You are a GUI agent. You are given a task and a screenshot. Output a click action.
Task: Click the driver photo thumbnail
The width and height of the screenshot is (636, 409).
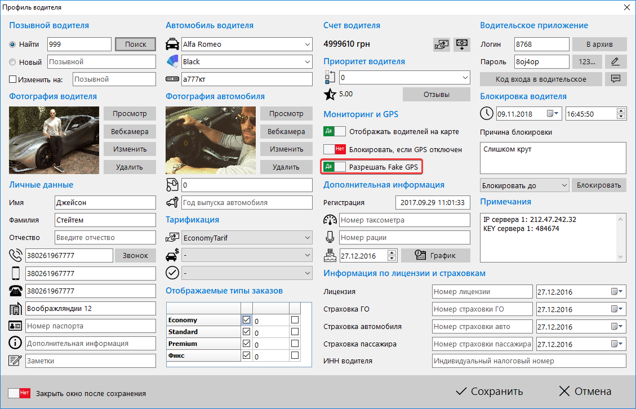pos(54,140)
